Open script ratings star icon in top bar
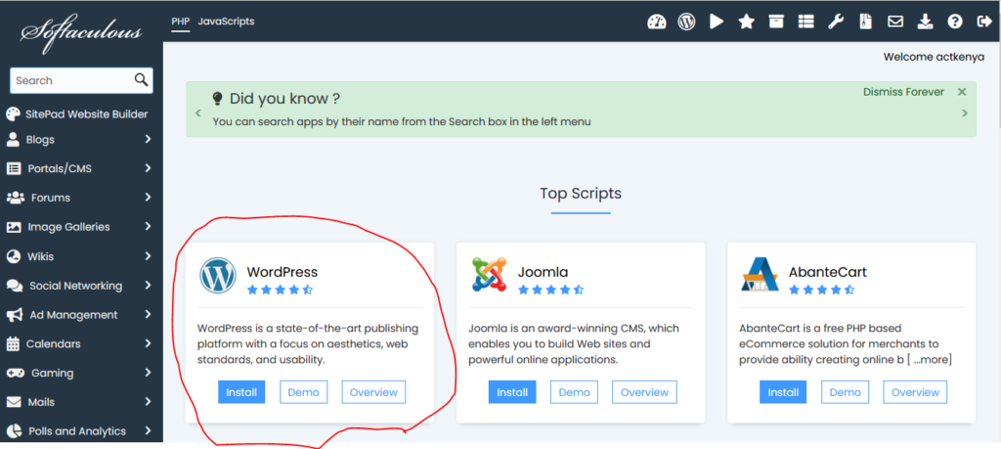 pyautogui.click(x=746, y=22)
